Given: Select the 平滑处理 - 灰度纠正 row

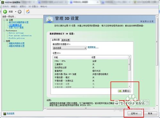Looking at the screenshot, I should [91, 81].
